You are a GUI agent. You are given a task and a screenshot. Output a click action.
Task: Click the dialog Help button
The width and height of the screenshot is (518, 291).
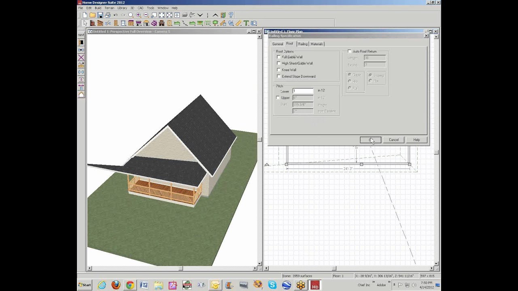416,140
